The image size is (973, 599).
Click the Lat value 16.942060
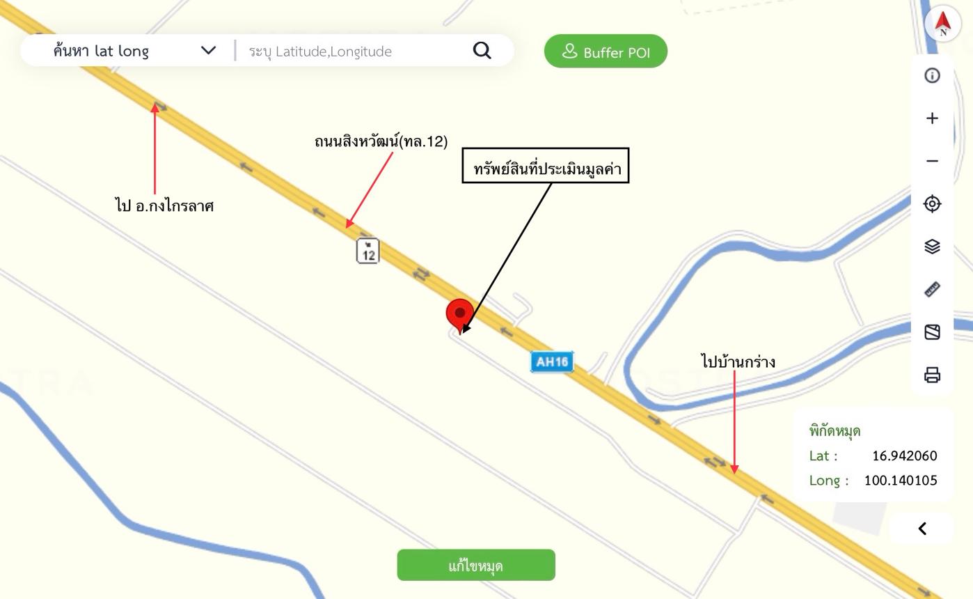pyautogui.click(x=904, y=456)
